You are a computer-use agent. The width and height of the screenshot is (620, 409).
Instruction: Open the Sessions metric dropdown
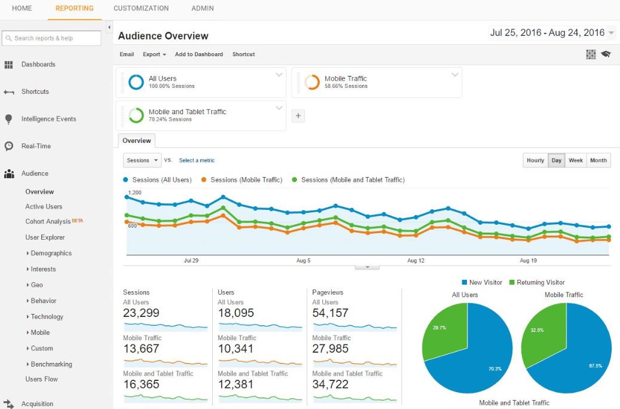click(x=142, y=160)
